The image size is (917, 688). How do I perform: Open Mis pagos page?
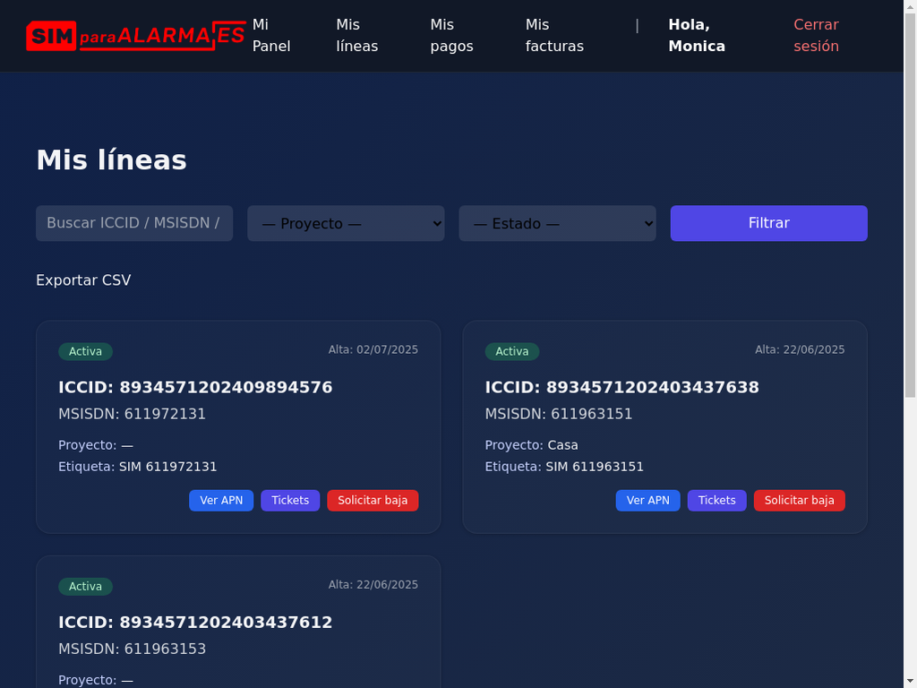coord(451,35)
